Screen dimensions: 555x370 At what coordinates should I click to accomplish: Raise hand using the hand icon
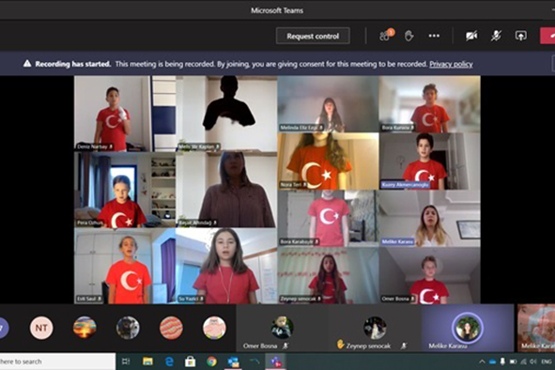point(409,36)
